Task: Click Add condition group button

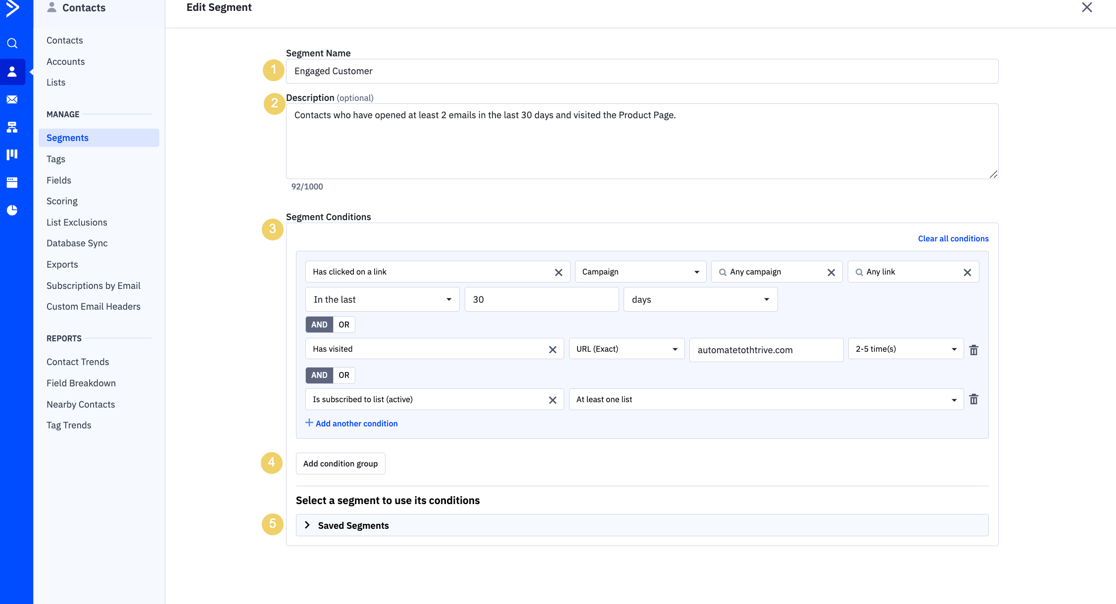Action: click(340, 464)
